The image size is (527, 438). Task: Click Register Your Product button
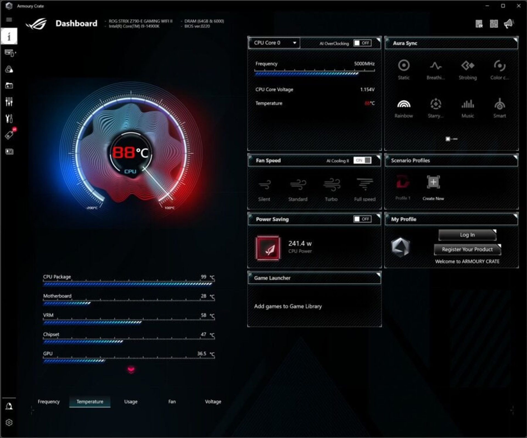coord(467,249)
